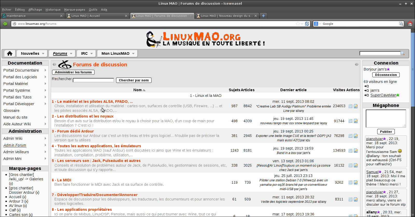Click the edit icon for Forum dédié Ardour
The width and height of the screenshot is (415, 217).
(x=356, y=136)
